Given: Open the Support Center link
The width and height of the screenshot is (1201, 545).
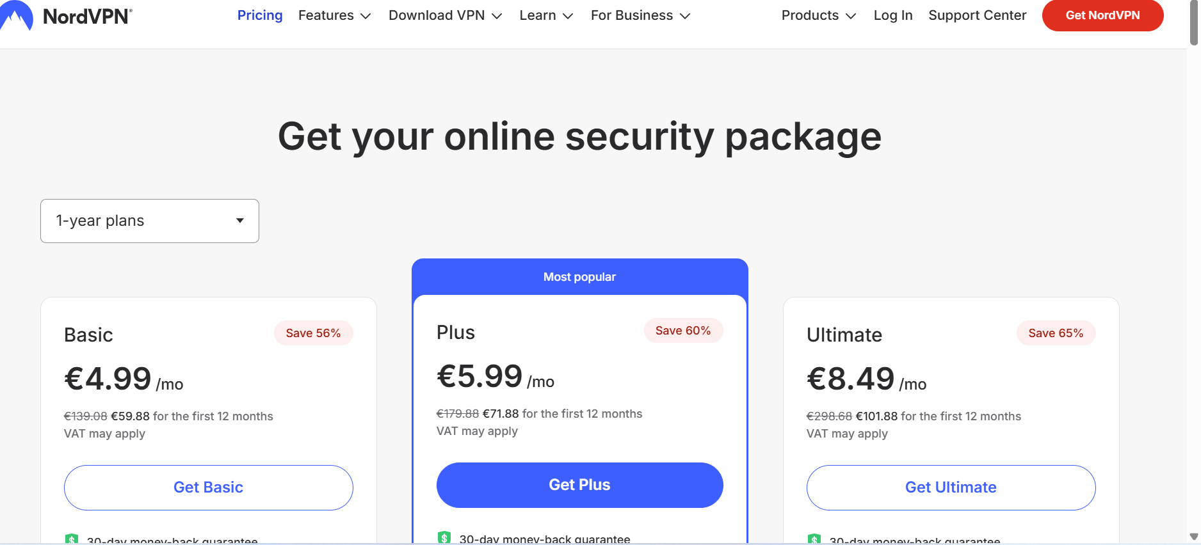Looking at the screenshot, I should [x=977, y=15].
